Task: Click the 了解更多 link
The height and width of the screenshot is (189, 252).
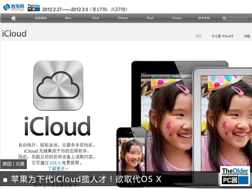Action: tap(58, 169)
